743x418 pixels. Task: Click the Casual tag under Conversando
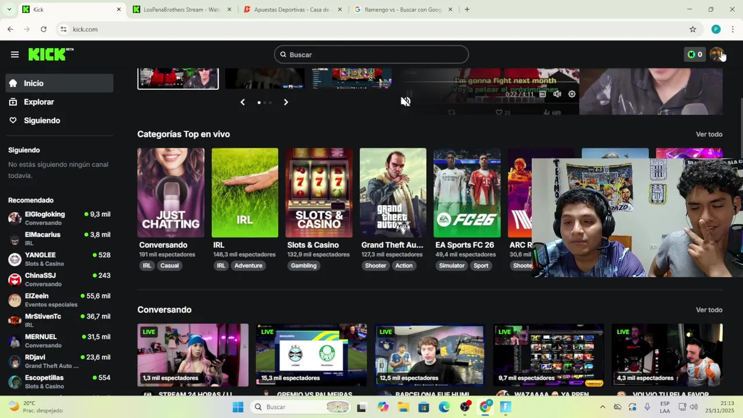(x=169, y=266)
